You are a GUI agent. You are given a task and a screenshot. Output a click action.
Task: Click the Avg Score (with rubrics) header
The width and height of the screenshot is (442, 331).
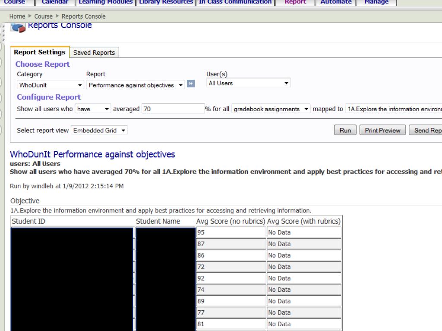tap(304, 221)
